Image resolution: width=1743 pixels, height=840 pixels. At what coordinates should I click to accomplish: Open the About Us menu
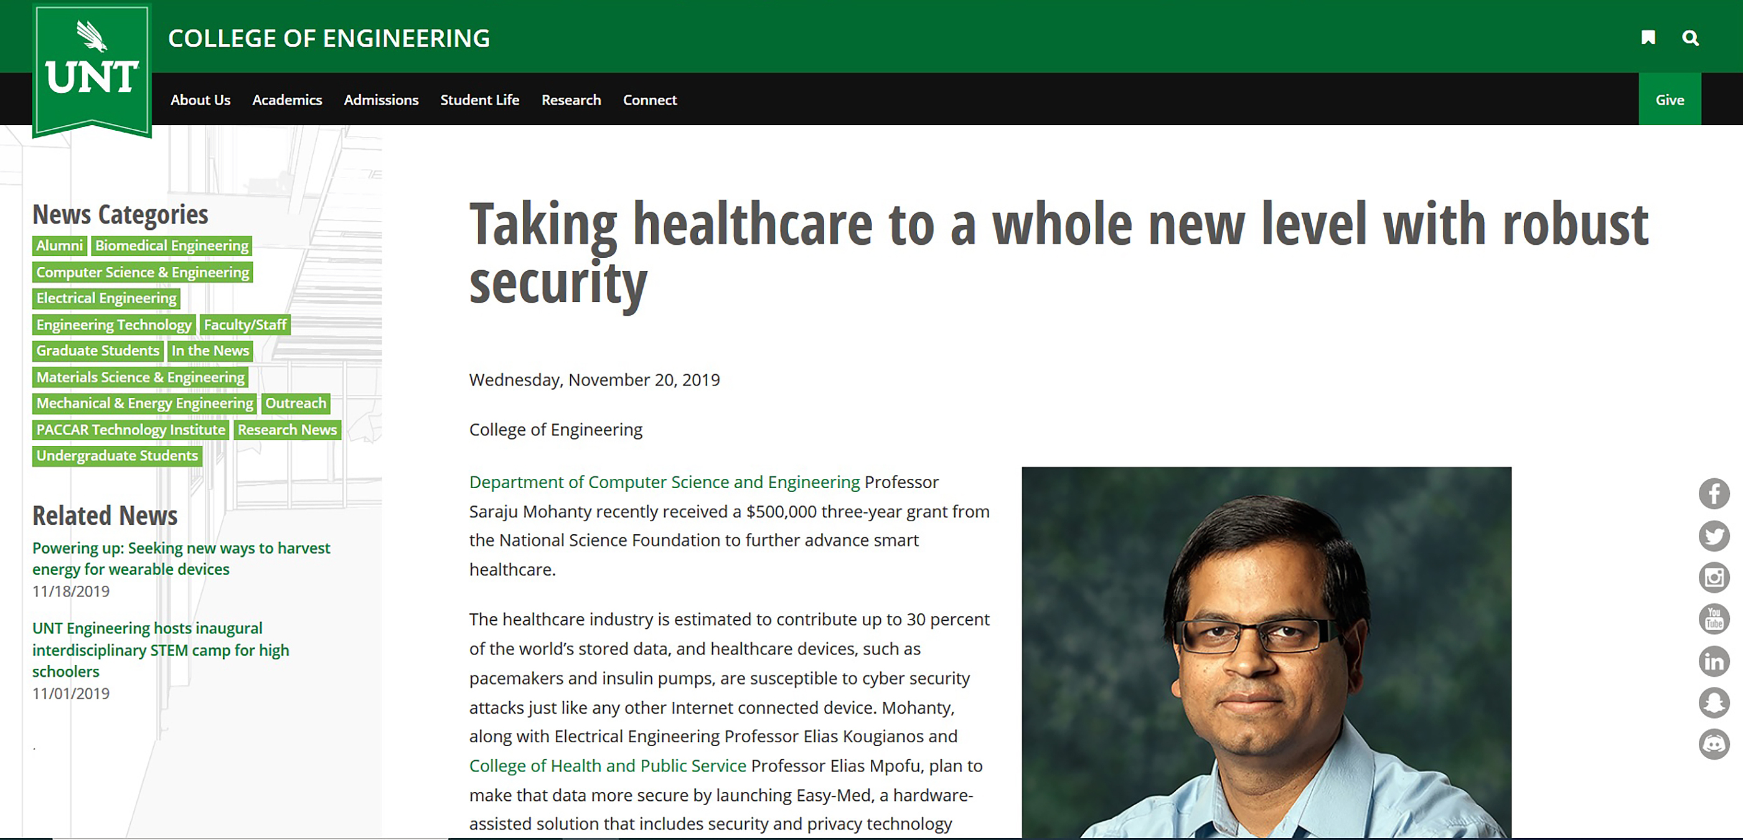tap(200, 100)
